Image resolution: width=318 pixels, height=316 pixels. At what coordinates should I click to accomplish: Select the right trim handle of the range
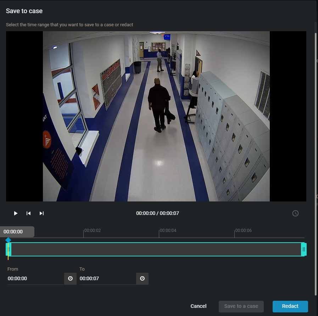click(x=303, y=249)
